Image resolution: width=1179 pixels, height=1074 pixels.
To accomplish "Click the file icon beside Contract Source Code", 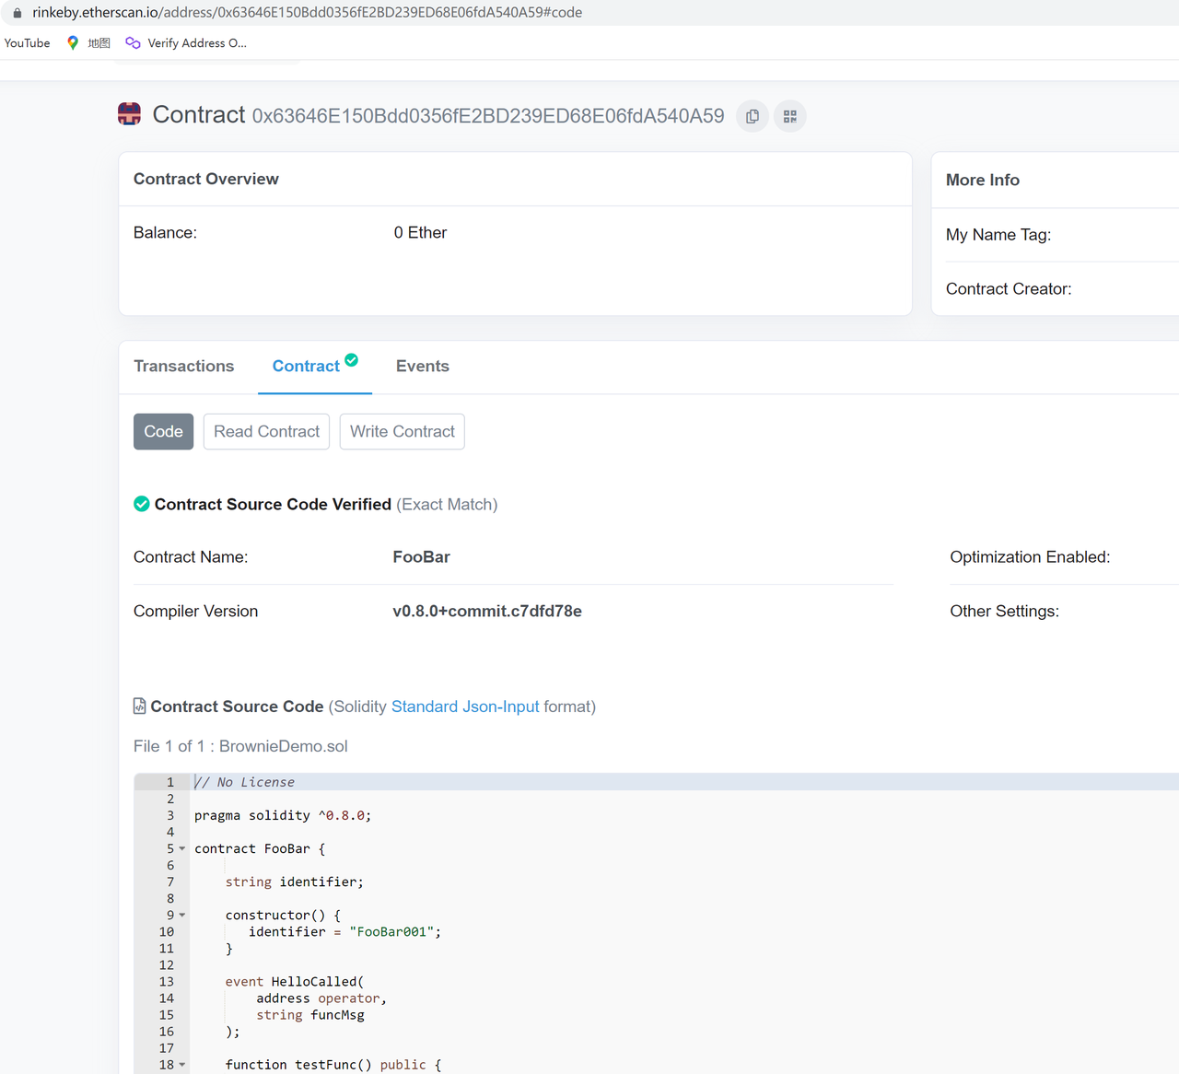I will point(140,706).
